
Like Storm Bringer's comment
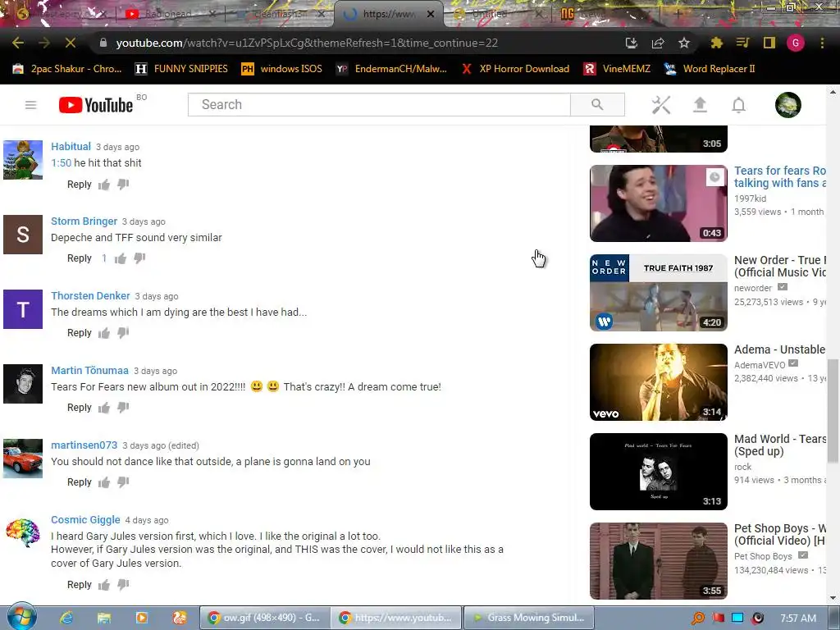pos(121,258)
